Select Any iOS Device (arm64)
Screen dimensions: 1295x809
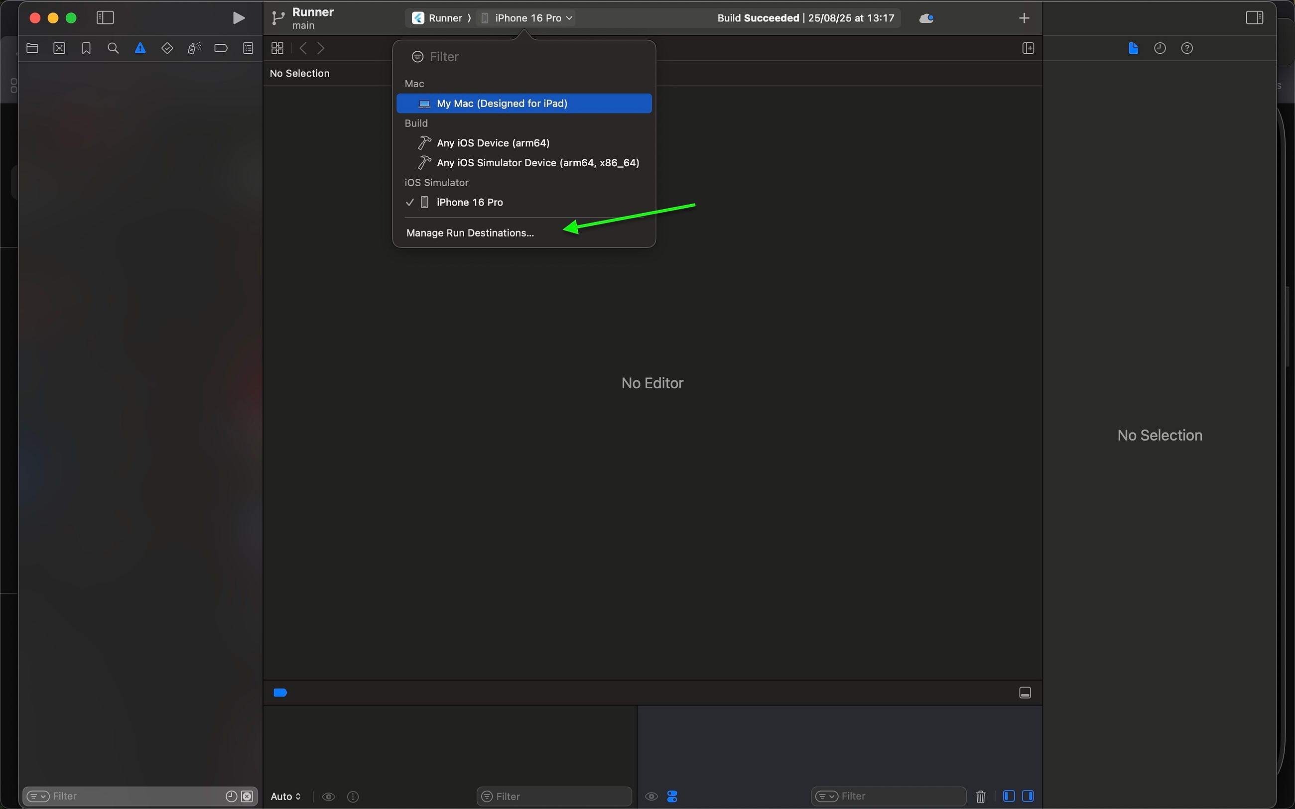click(x=524, y=143)
